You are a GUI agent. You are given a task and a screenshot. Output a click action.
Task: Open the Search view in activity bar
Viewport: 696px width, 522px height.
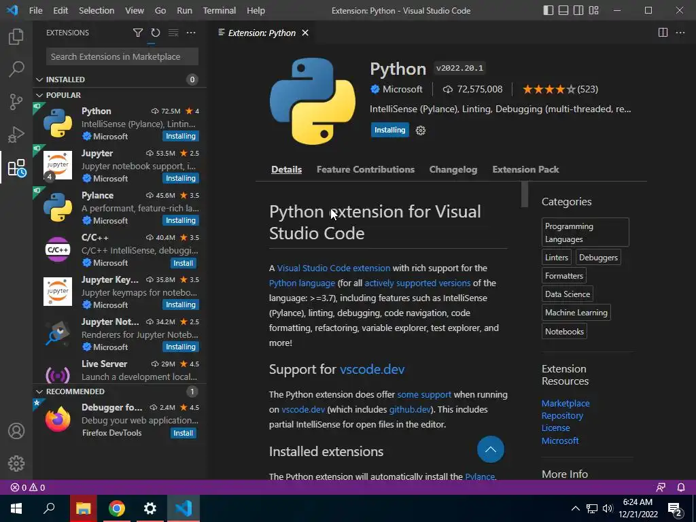click(16, 69)
